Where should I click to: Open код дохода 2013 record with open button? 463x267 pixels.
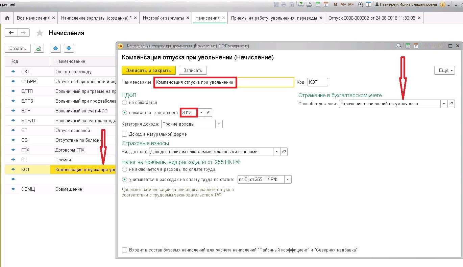[209, 112]
